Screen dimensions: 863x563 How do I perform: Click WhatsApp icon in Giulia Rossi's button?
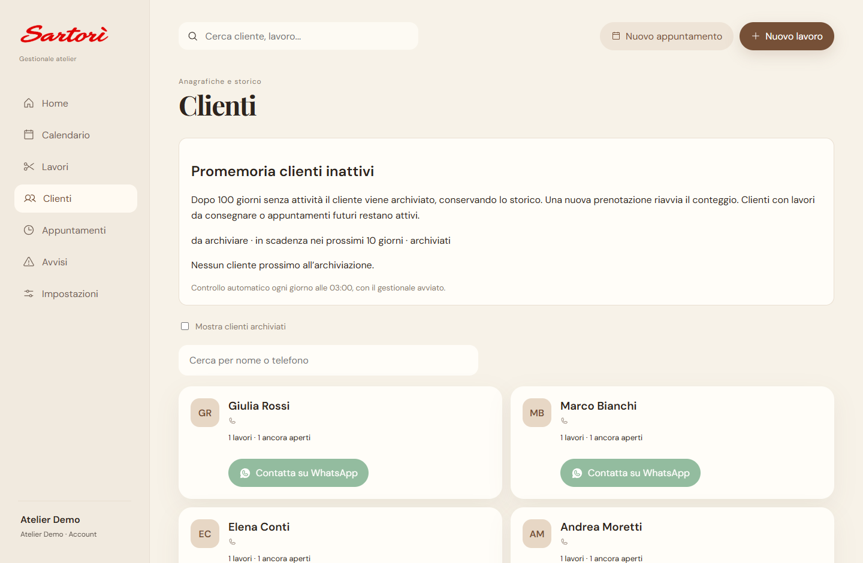click(x=245, y=473)
